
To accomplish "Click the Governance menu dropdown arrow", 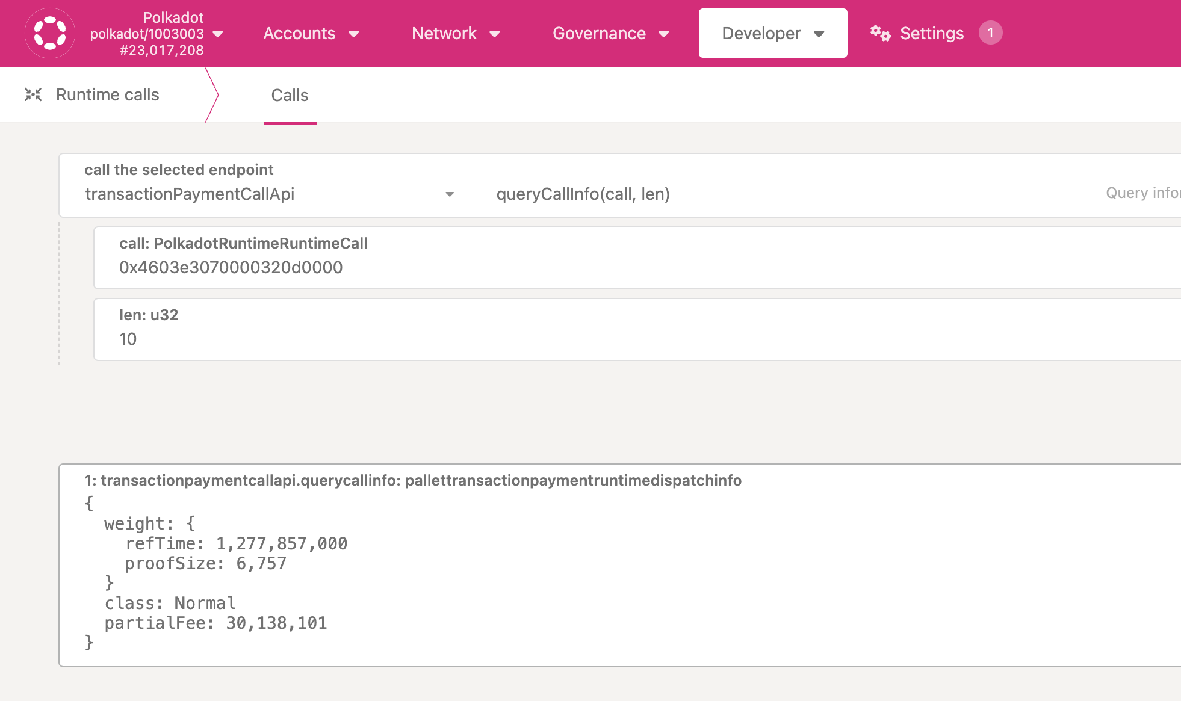I will click(667, 34).
